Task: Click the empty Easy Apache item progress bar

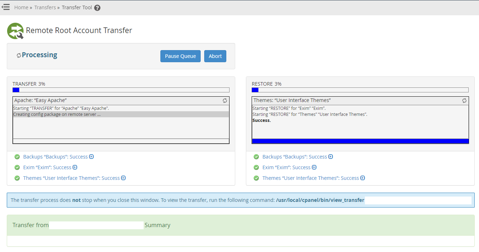Action: 121,141
